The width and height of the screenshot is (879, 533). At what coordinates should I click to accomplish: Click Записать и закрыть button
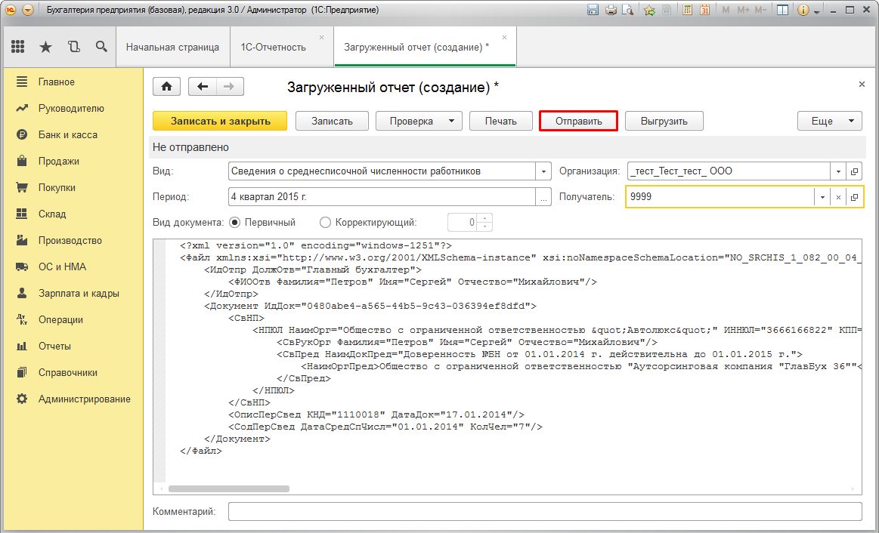220,121
